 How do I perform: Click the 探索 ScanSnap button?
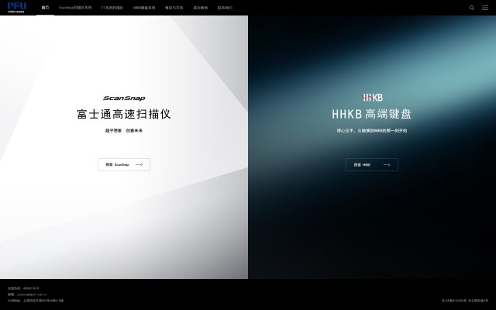coord(124,165)
